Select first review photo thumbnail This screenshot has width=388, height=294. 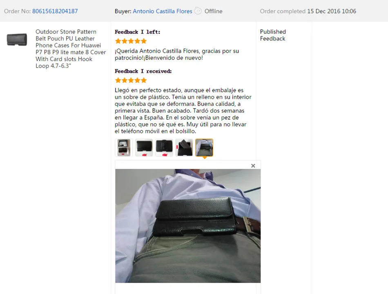point(124,148)
